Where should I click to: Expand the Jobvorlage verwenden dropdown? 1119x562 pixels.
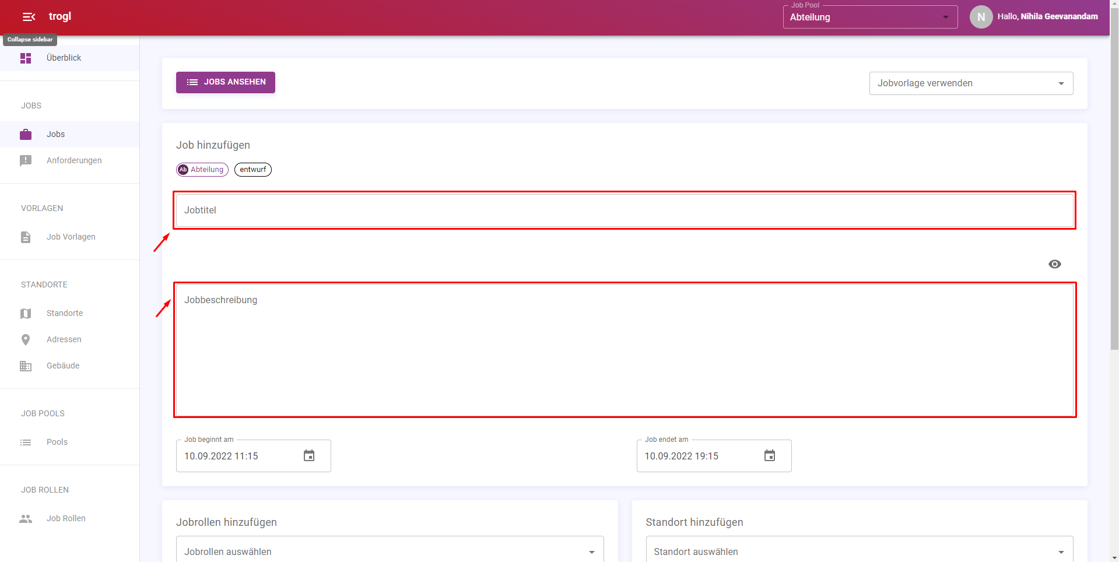pyautogui.click(x=970, y=83)
